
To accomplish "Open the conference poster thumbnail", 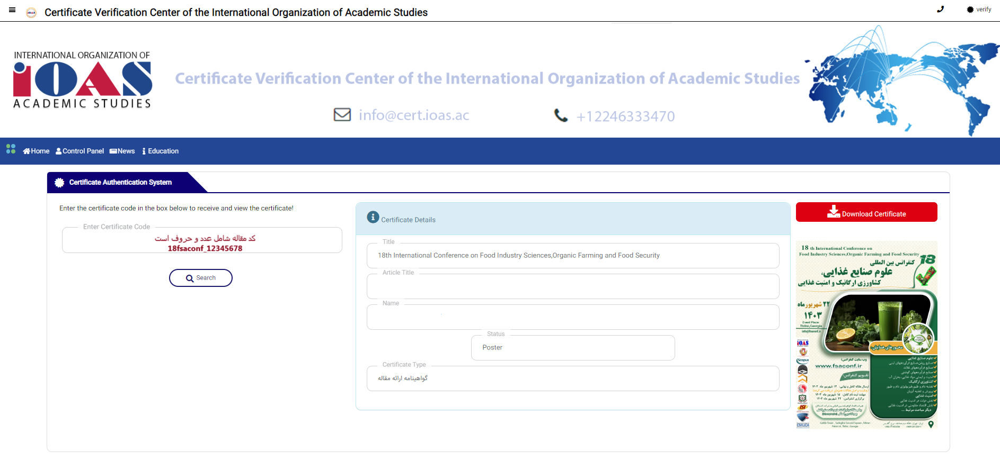I will point(867,335).
